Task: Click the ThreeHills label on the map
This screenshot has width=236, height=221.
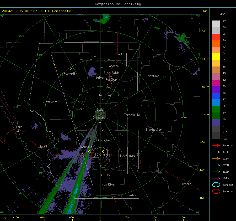Action: click(132, 115)
